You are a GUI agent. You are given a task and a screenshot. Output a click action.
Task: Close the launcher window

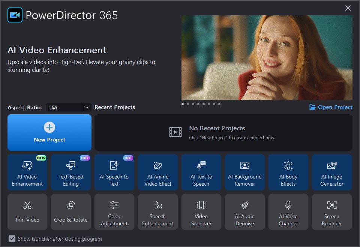click(x=348, y=8)
